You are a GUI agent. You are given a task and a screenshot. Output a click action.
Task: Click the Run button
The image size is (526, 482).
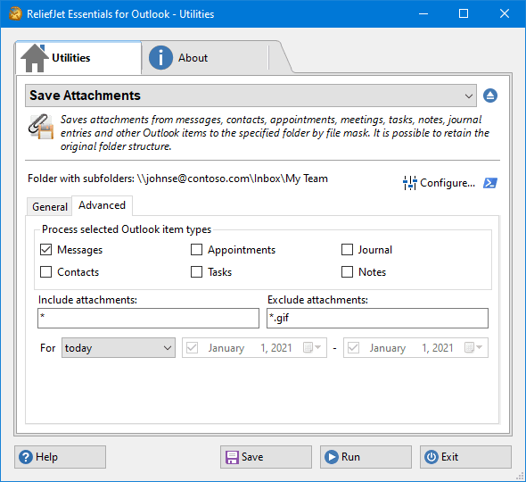(x=366, y=457)
